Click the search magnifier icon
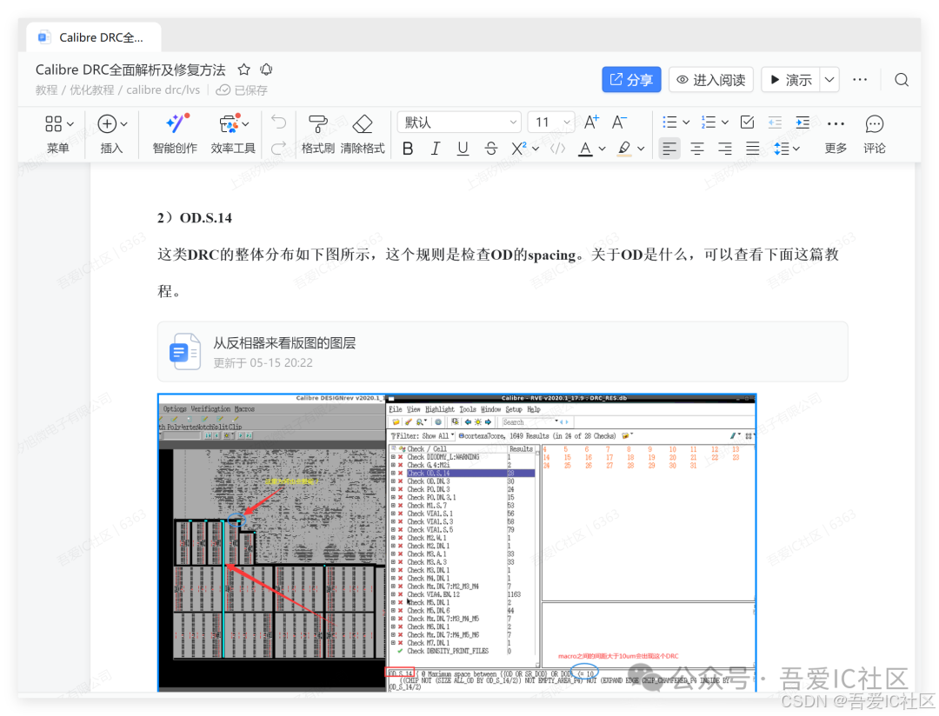The height and width of the screenshot is (716, 939). [902, 80]
